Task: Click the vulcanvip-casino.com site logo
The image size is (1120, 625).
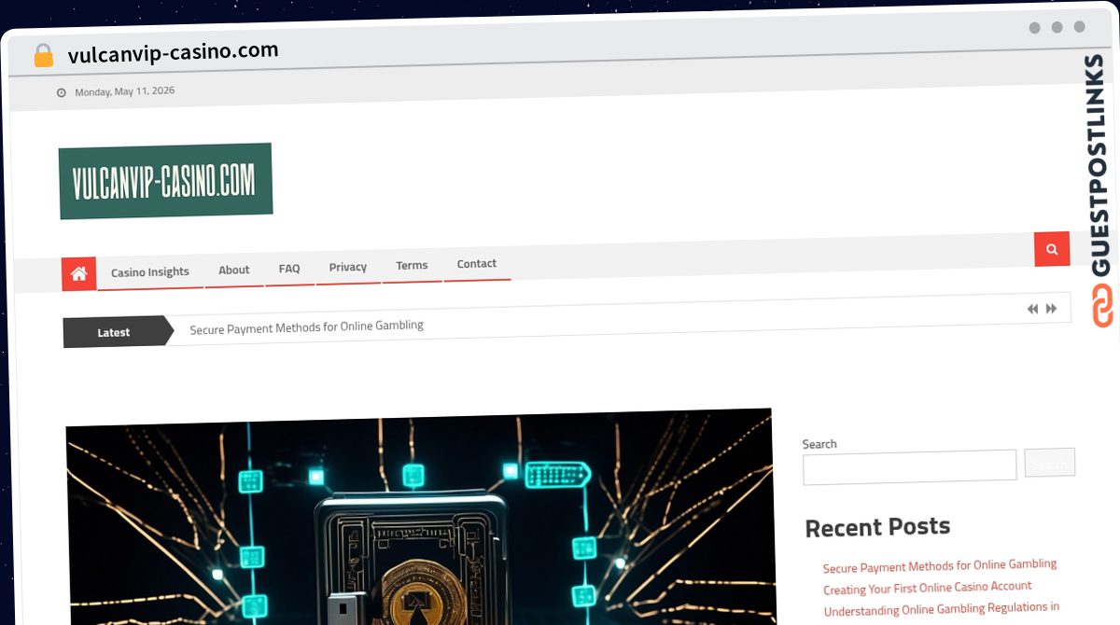Action: [166, 181]
